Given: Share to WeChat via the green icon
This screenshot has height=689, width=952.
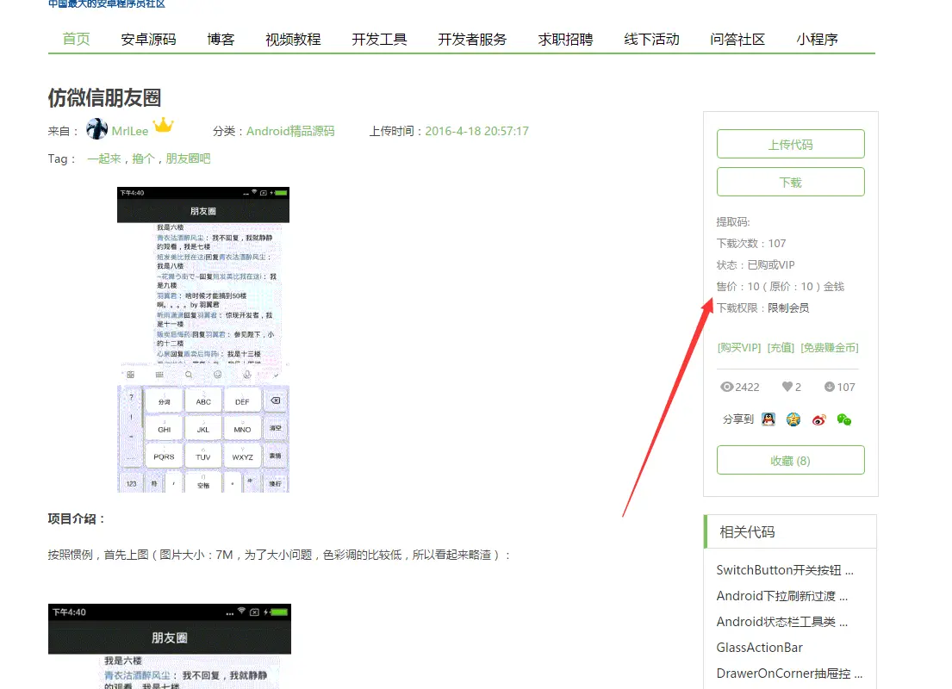Looking at the screenshot, I should tap(845, 419).
